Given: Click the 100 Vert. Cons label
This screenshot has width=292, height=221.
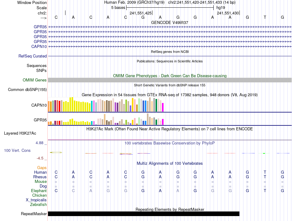Looking at the screenshot, I should [17, 150].
